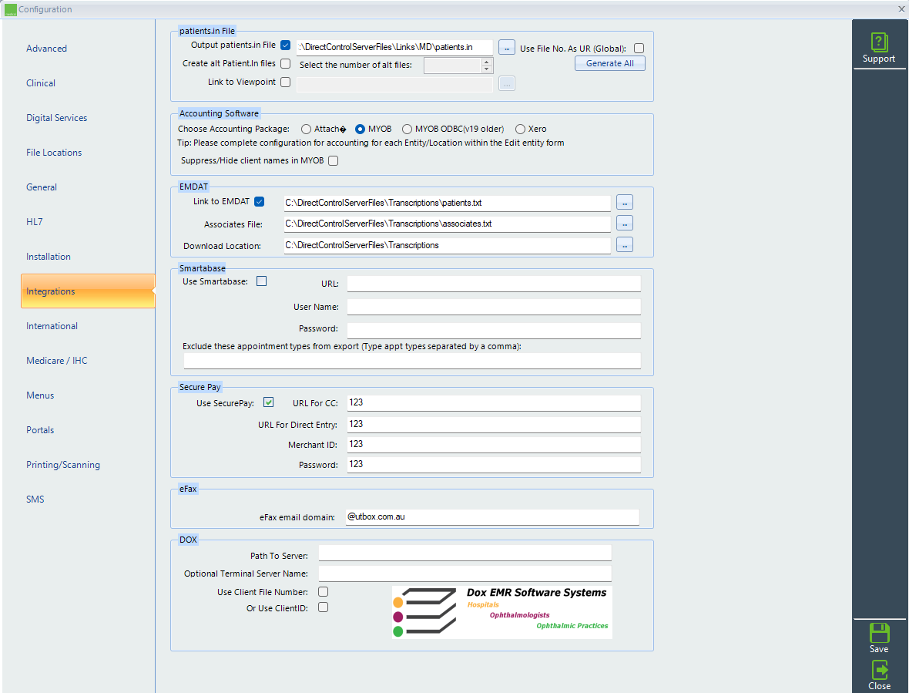Select MYOB radio button
Viewport: 909px width, 693px height.
(360, 130)
